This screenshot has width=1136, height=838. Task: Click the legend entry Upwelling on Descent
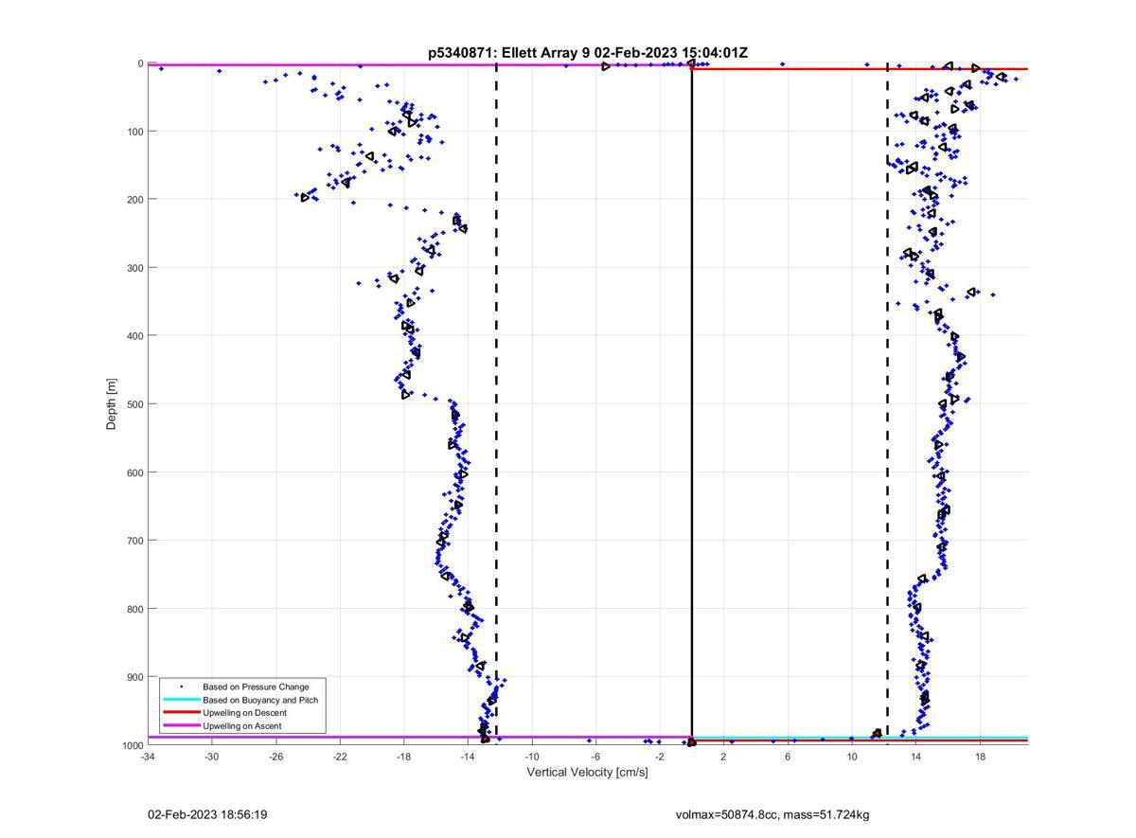(x=244, y=712)
